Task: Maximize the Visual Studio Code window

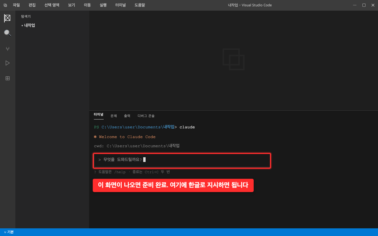Action: 364,5
